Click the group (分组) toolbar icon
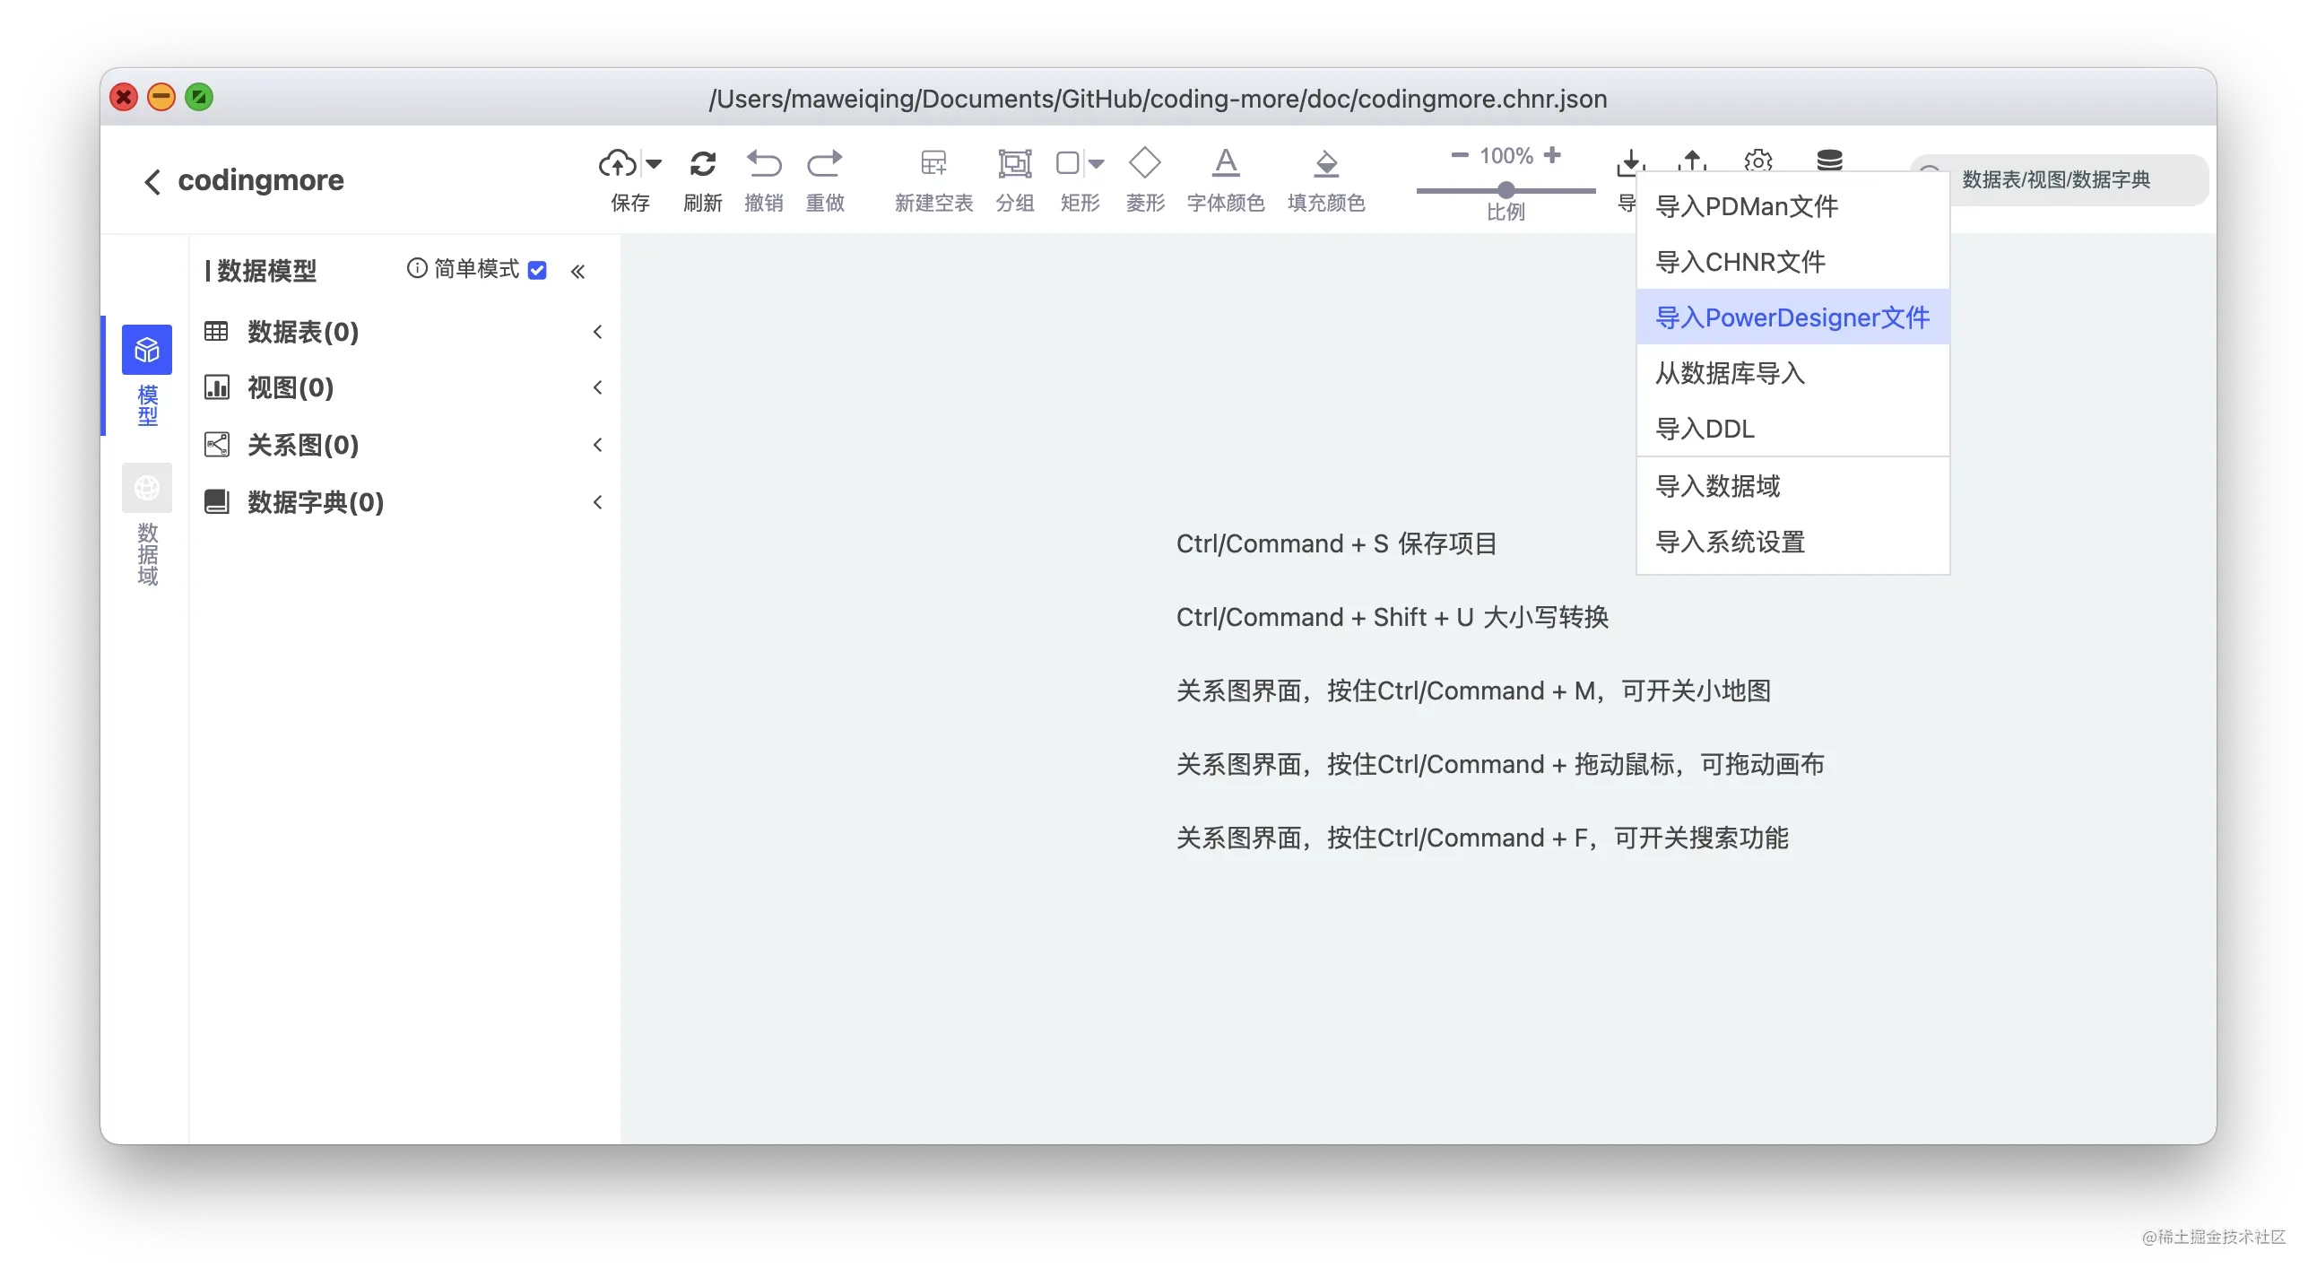The height and width of the screenshot is (1277, 2317). tap(1015, 163)
